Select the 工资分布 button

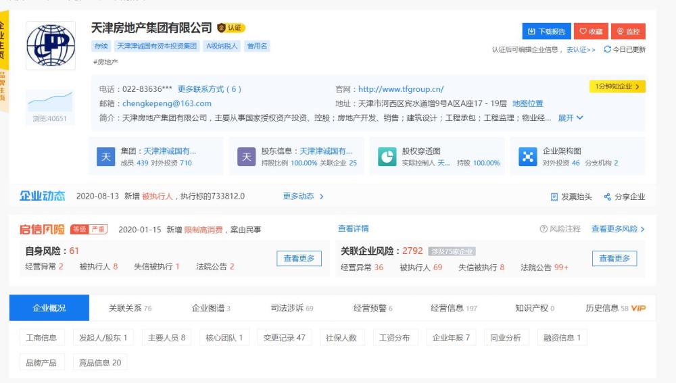point(395,338)
